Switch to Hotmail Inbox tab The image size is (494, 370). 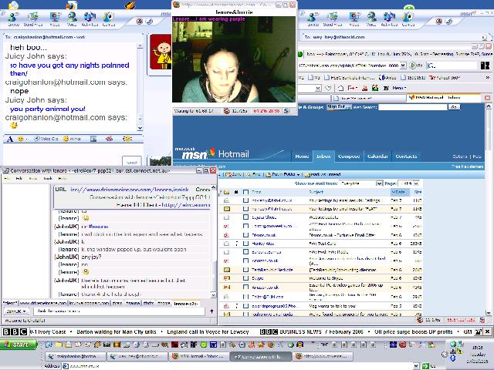(x=323, y=156)
